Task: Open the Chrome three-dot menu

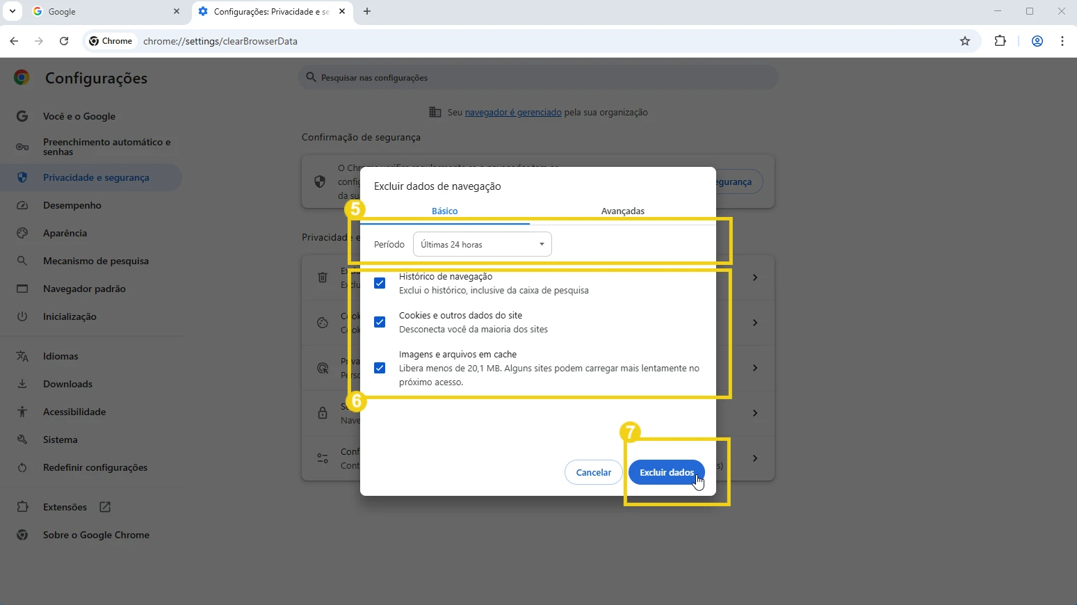Action: tap(1062, 41)
